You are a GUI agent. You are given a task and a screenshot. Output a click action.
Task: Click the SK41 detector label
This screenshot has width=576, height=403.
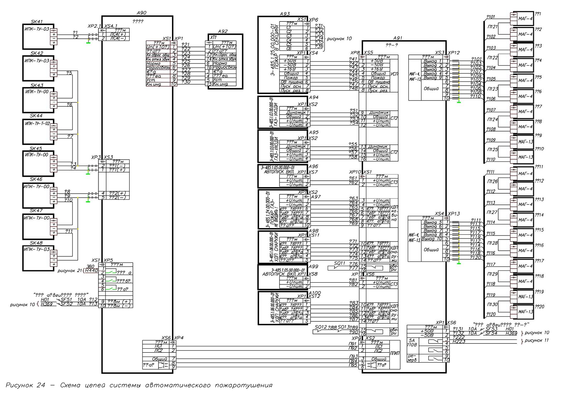tap(37, 22)
